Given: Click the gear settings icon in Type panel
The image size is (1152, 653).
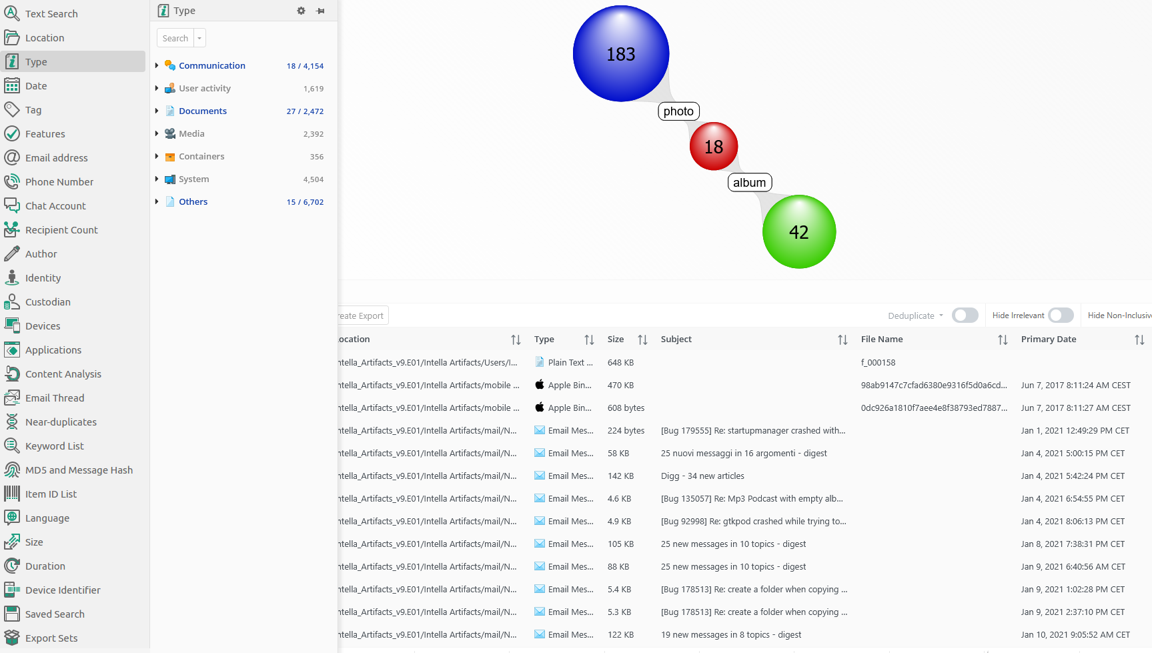Looking at the screenshot, I should click(301, 11).
